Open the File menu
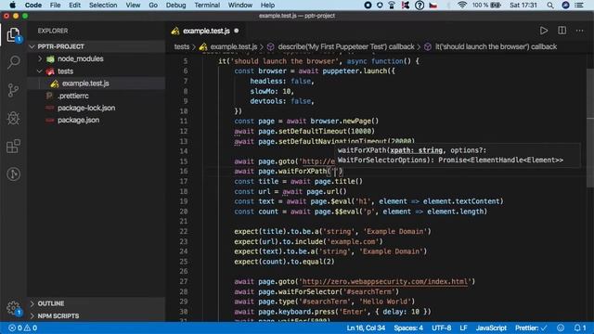Image resolution: width=594 pixels, height=334 pixels. pyautogui.click(x=56, y=5)
